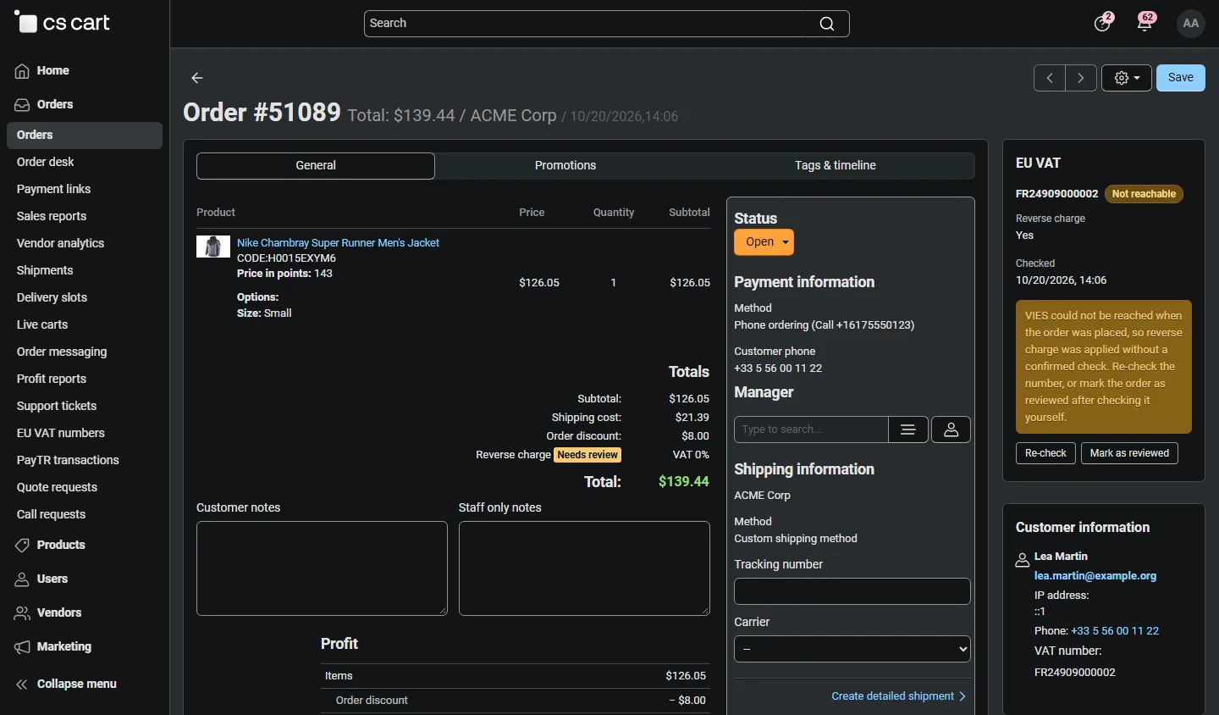Click the lea.martin@example.org email link
The height and width of the screenshot is (715, 1219).
[1095, 576]
